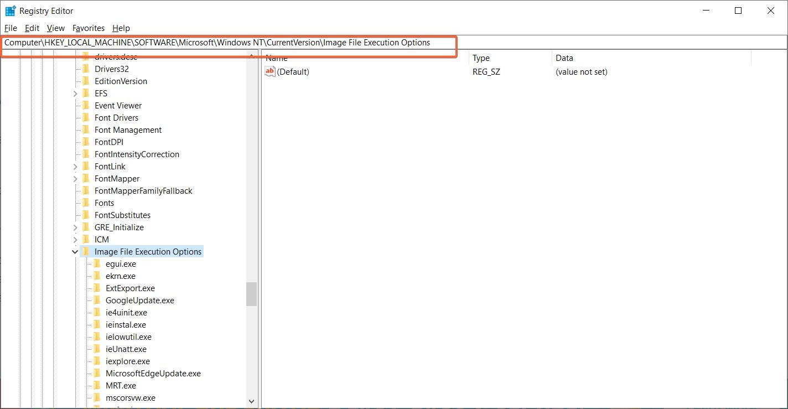The width and height of the screenshot is (788, 409).
Task: Open the Edit menu
Action: pos(32,28)
